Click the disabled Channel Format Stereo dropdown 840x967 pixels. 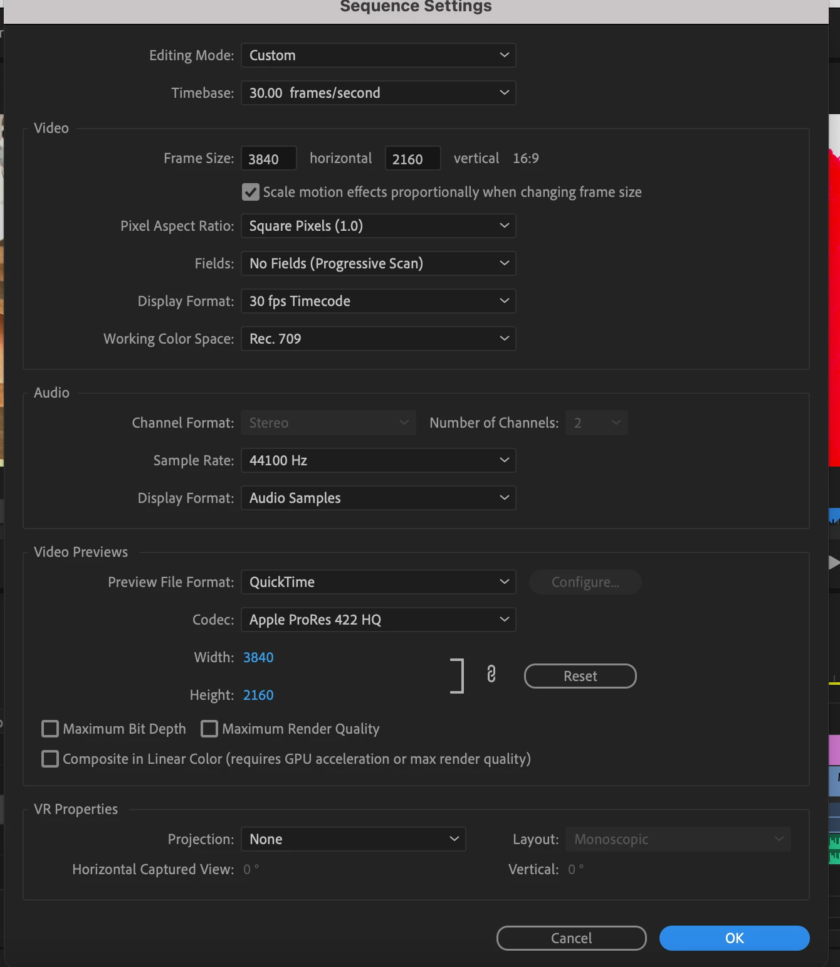point(328,423)
